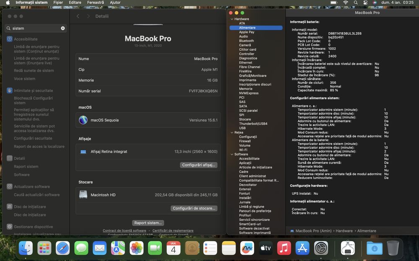Open the Editare menu
419x261 pixels.
coord(75,3)
